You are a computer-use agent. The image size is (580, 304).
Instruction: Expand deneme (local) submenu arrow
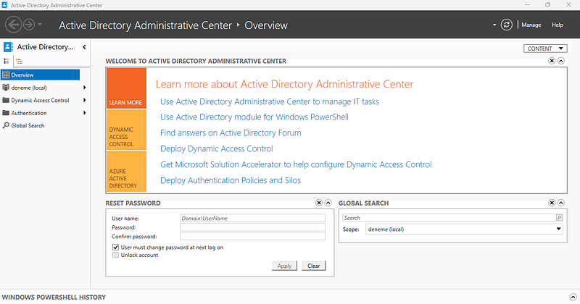pos(85,88)
